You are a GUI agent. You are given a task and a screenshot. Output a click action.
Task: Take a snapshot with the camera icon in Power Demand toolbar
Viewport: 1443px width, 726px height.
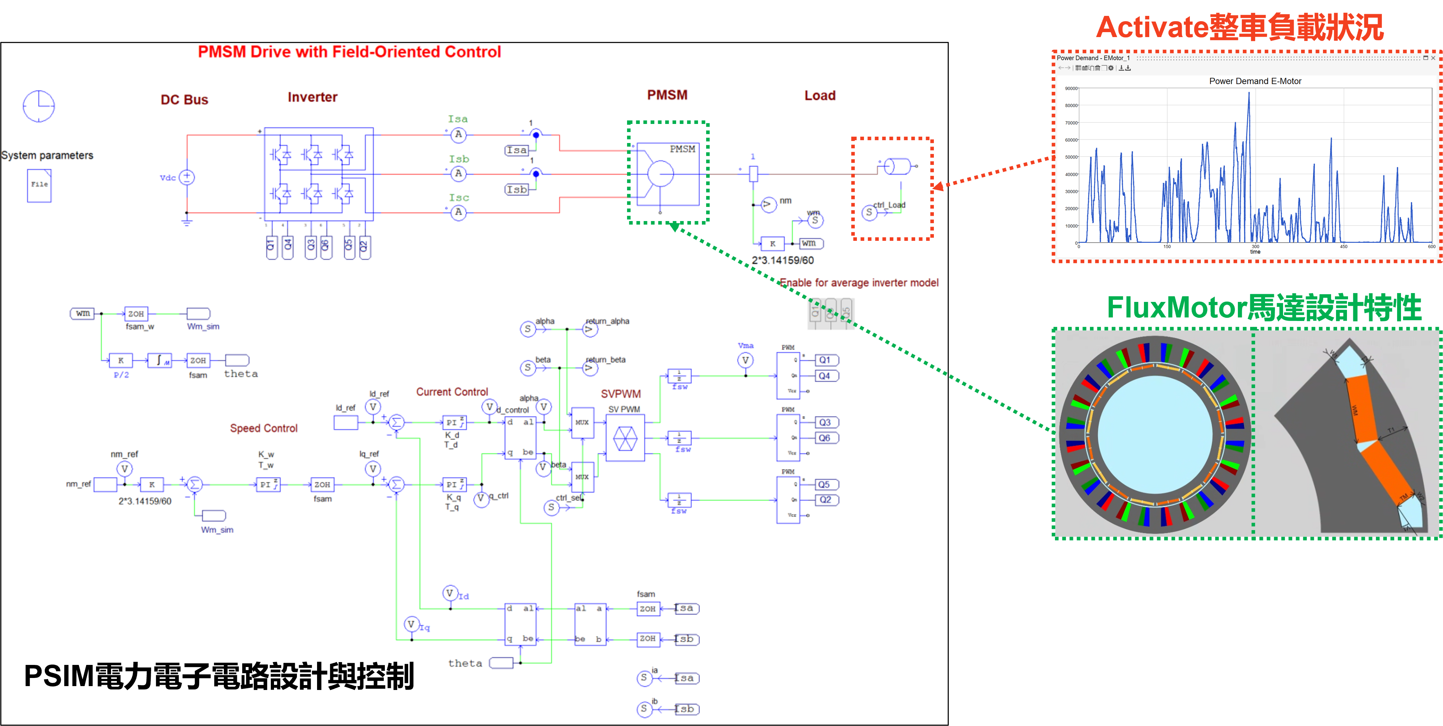click(x=1085, y=68)
